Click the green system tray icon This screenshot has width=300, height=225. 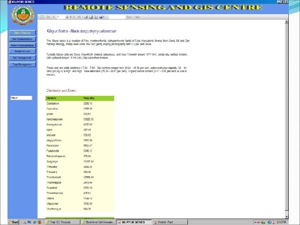point(263,222)
